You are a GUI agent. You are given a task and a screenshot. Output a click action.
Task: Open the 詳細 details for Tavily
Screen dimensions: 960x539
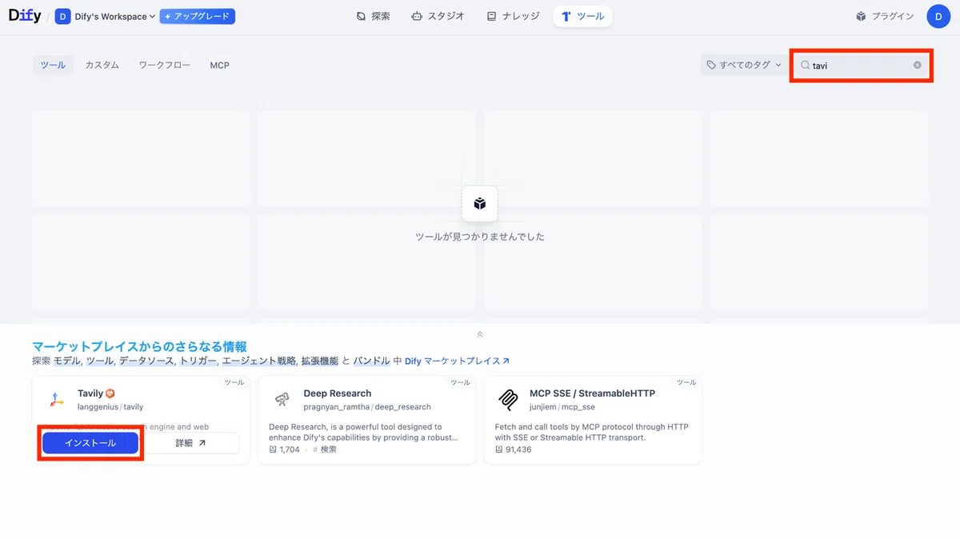190,443
